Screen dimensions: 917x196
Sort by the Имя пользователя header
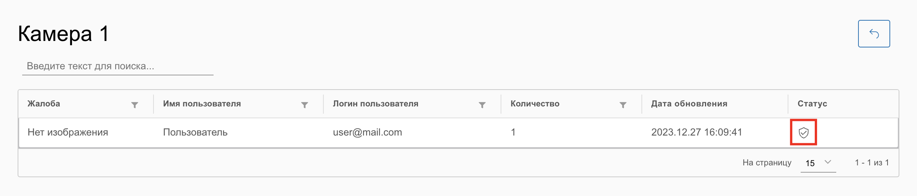click(x=202, y=104)
